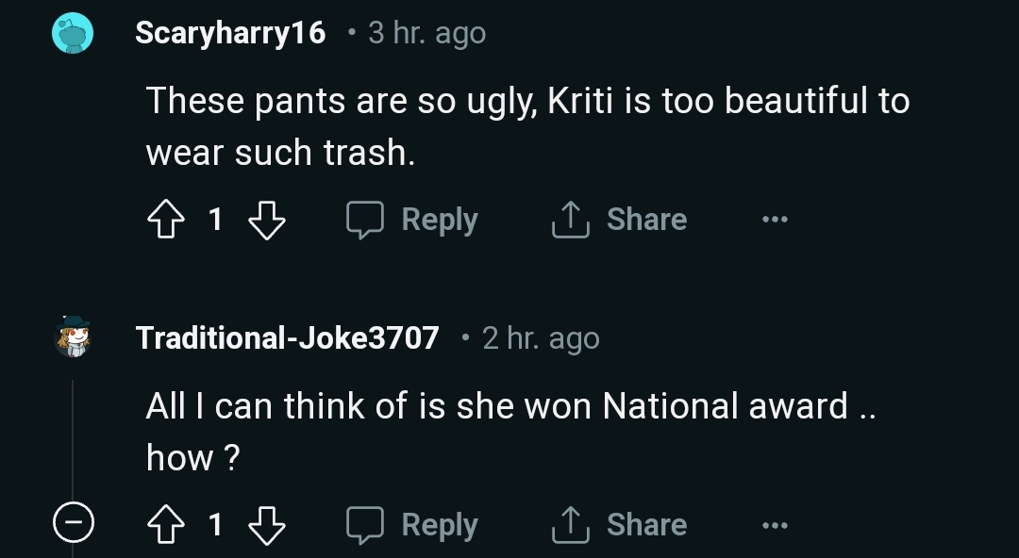Click the 3 hr. ago timestamp
The width and height of the screenshot is (1019, 558).
pos(423,31)
